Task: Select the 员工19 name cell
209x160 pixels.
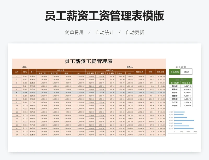Action: click(25, 135)
